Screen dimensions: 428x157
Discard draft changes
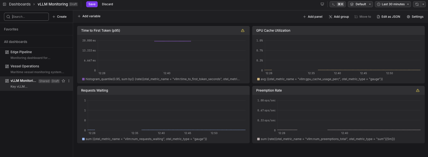107,4
